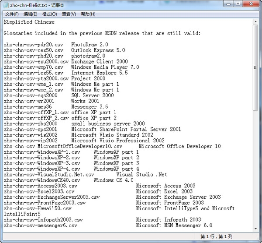262x243 pixels.
Task: Click the Notepad icon in title bar
Action: [x=6, y=5]
